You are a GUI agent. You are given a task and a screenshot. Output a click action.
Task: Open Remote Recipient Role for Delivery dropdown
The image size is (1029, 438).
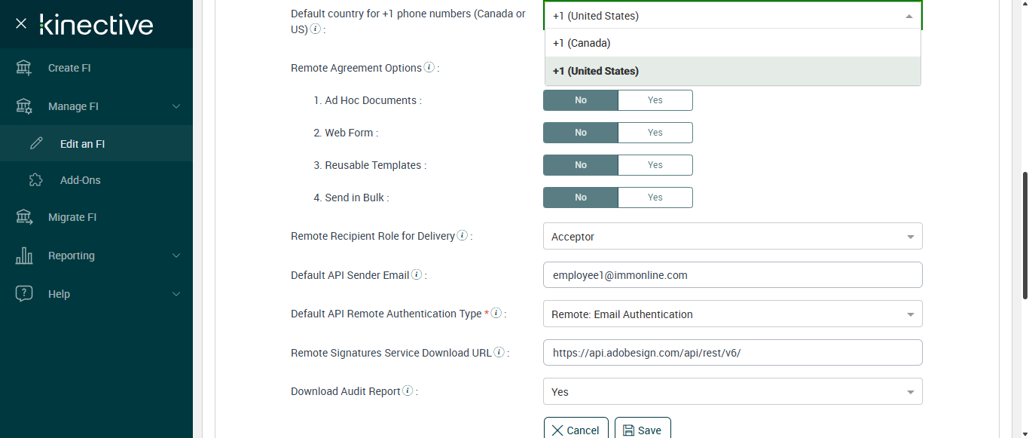(x=732, y=237)
